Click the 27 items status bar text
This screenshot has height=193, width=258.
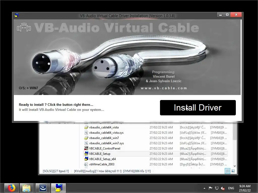tap(56, 171)
